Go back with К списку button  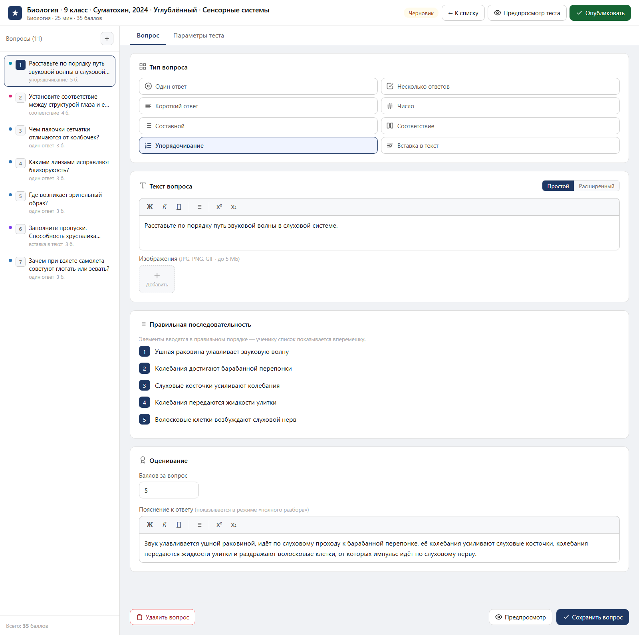[463, 13]
